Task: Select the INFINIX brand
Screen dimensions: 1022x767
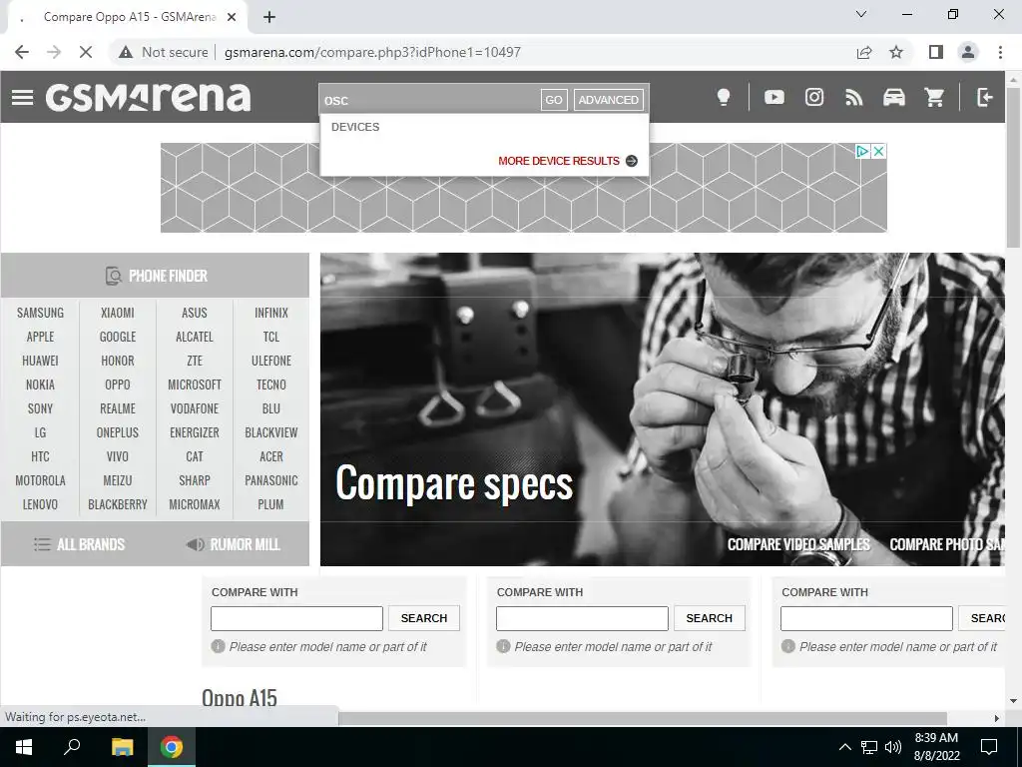Action: click(x=271, y=313)
